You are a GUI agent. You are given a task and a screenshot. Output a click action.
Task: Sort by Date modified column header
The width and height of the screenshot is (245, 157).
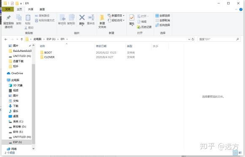pyautogui.click(x=101, y=46)
